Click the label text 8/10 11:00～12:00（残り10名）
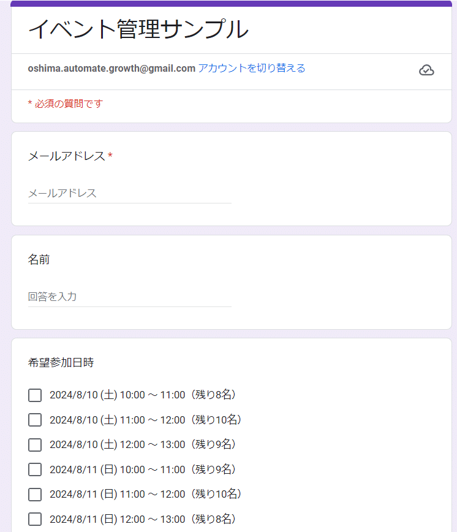457x532 pixels. tap(145, 420)
